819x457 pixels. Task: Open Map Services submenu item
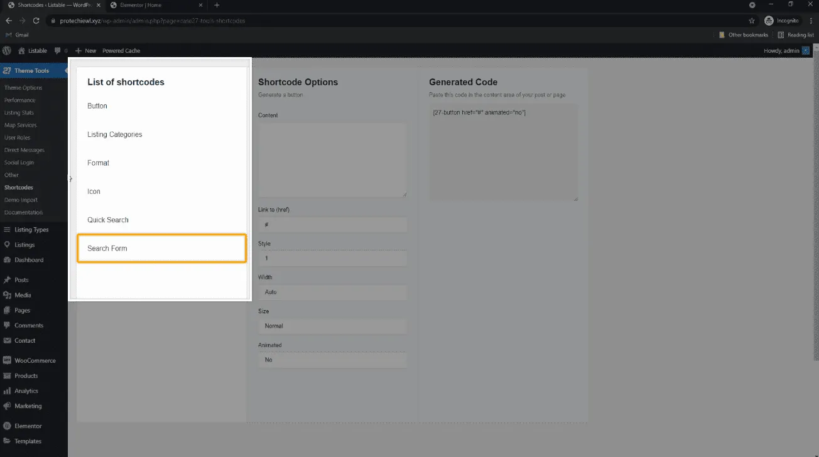[20, 125]
